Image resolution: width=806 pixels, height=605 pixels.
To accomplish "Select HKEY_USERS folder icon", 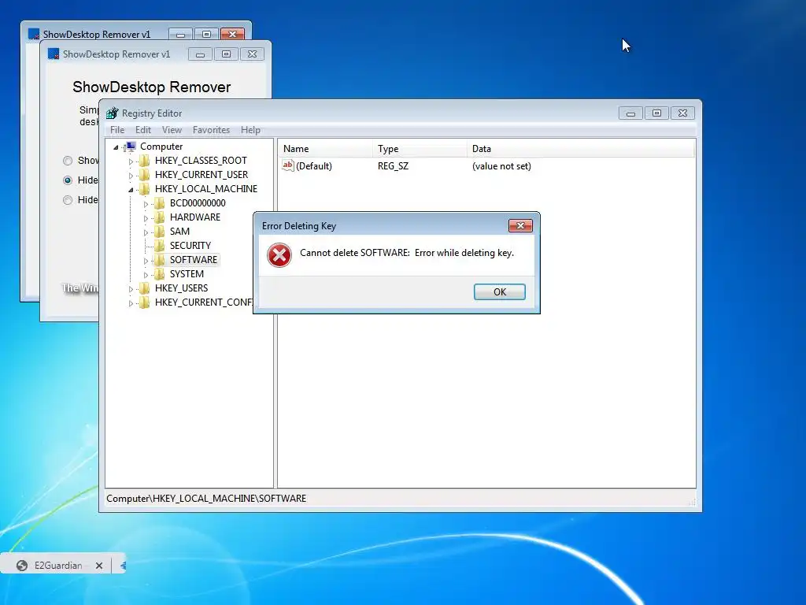I will 145,288.
